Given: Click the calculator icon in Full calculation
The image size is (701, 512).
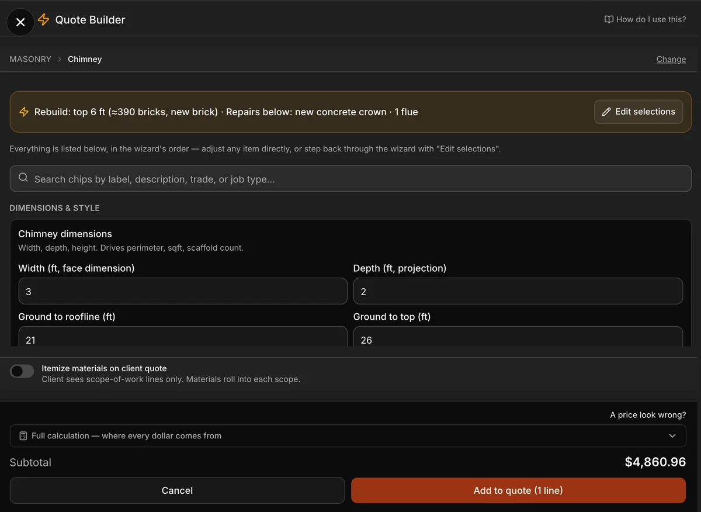Looking at the screenshot, I should click(23, 436).
